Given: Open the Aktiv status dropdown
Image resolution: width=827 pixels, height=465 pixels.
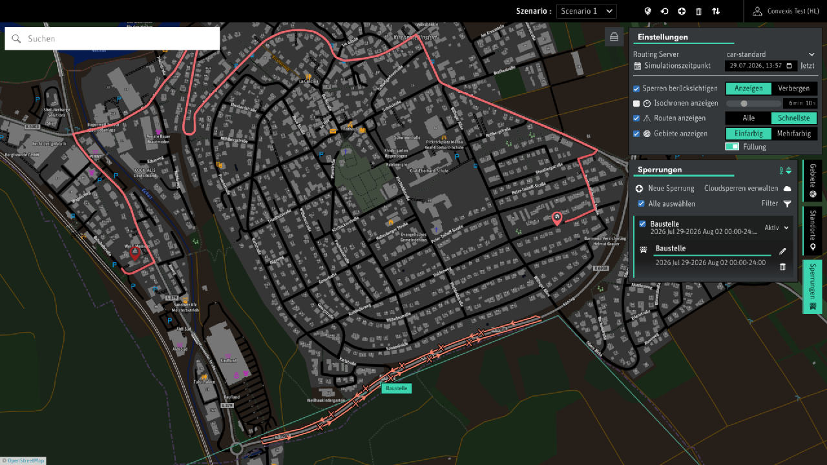Looking at the screenshot, I should click(777, 227).
